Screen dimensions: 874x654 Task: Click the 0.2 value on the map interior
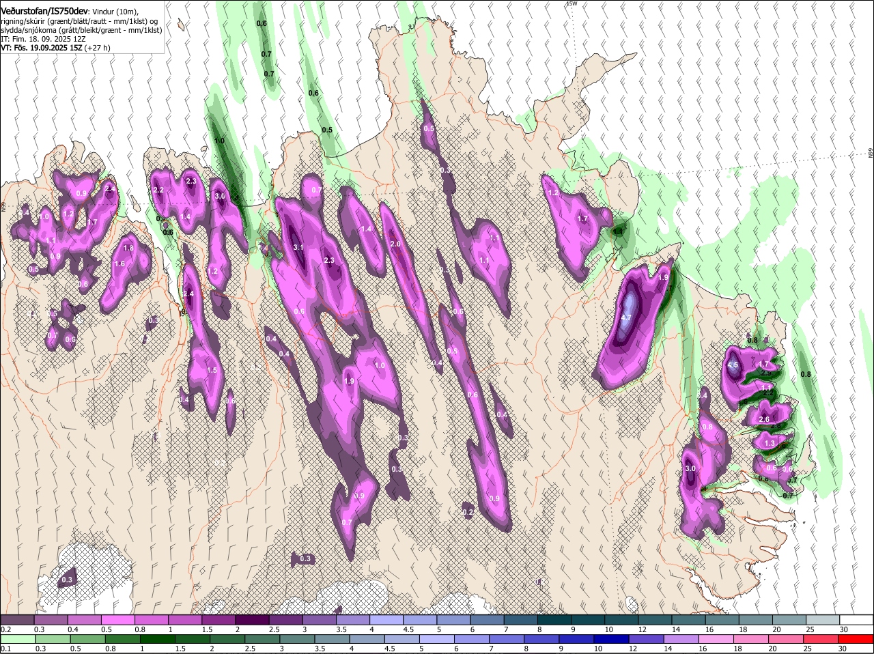pyautogui.click(x=468, y=512)
